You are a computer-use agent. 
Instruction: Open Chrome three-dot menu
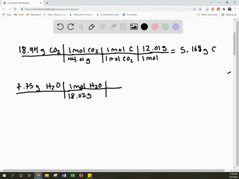pos(235,9)
